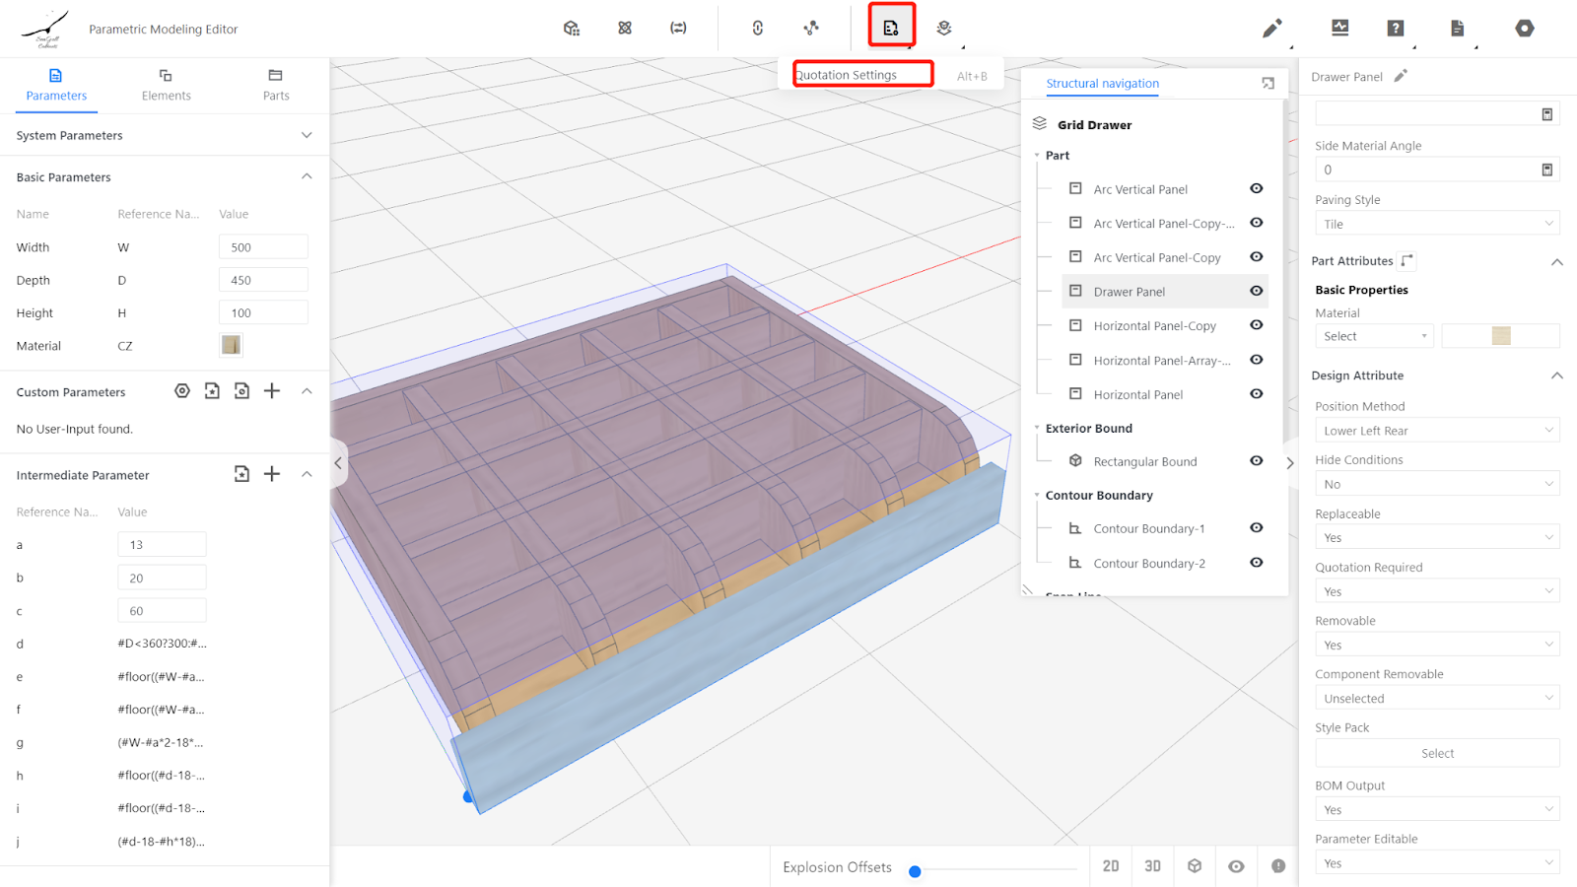
Task: Switch to the Elements tab
Action: coord(166,85)
